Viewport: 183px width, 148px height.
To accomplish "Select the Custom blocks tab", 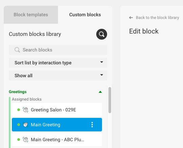I will (x=85, y=15).
